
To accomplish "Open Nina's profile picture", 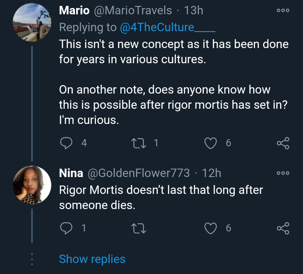I will point(32,185).
